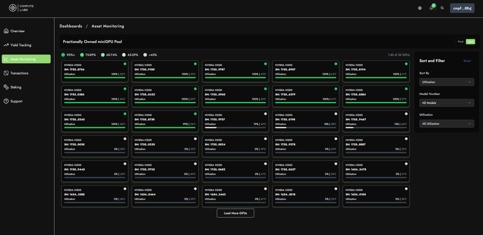Click status dot on card SN 1755..8730
Image resolution: width=483 pixels, height=235 pixels.
point(195,114)
